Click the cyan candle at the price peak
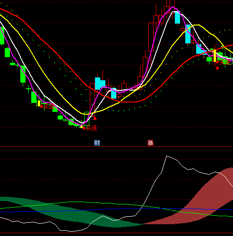The height and width of the screenshot is (236, 233). [177, 17]
